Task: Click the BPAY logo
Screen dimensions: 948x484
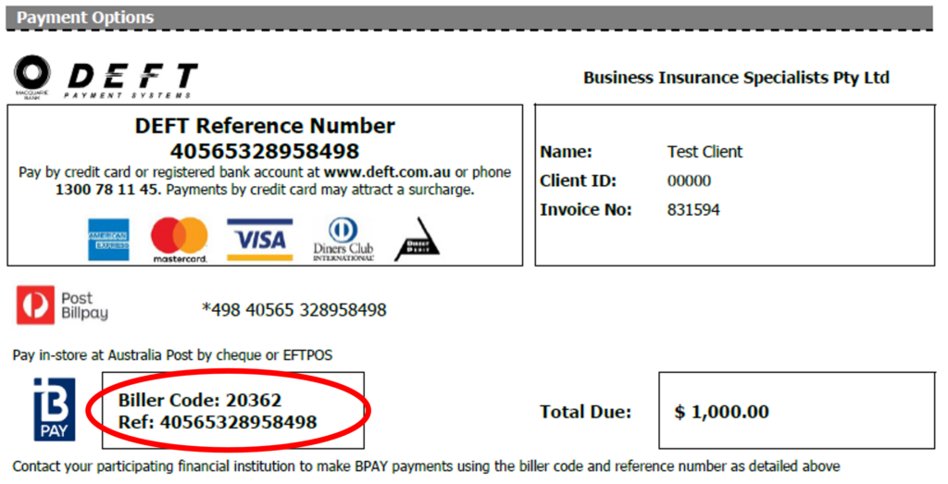Action: [x=55, y=409]
